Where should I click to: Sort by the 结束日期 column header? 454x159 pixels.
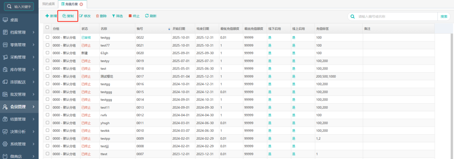click(x=207, y=29)
